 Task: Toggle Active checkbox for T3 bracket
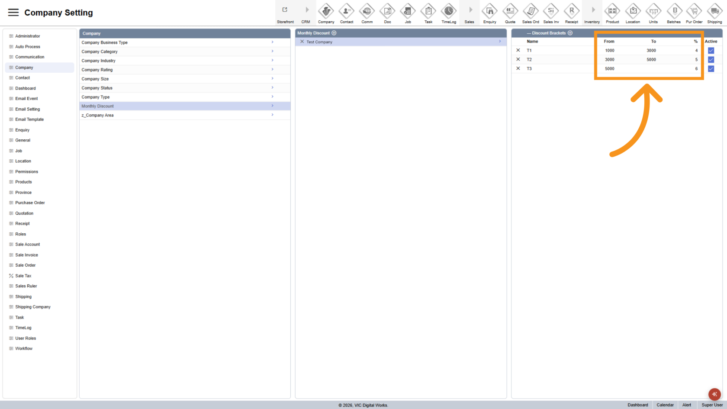(711, 69)
